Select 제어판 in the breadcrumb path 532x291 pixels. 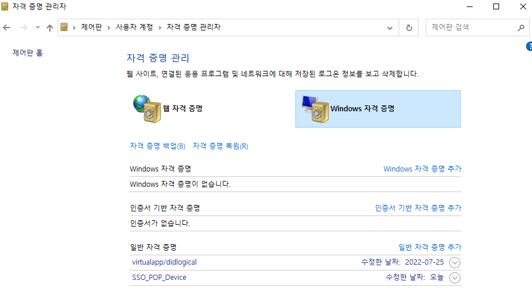pos(91,27)
